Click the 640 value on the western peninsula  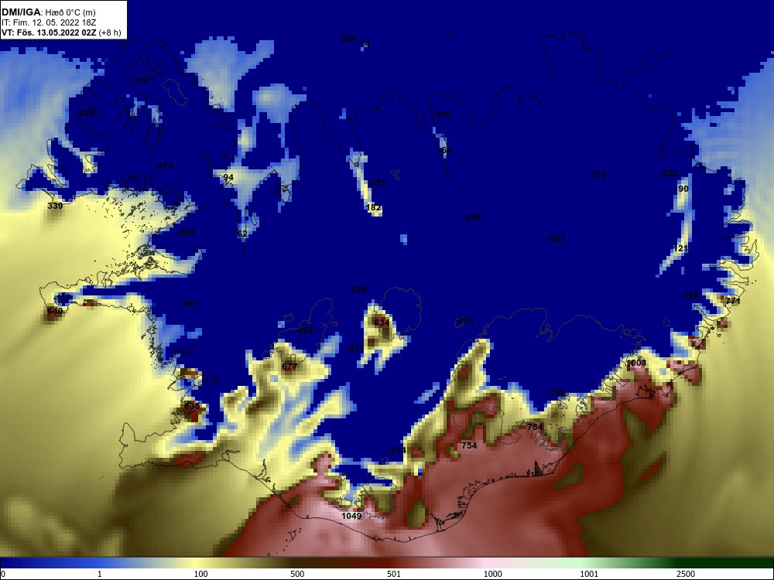55,311
